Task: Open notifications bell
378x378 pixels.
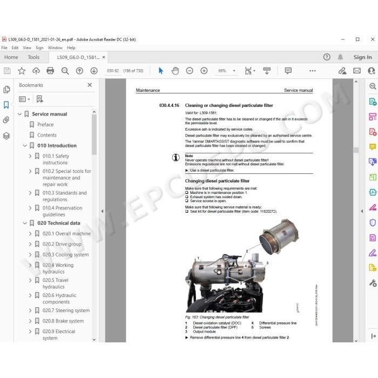Action: click(340, 57)
